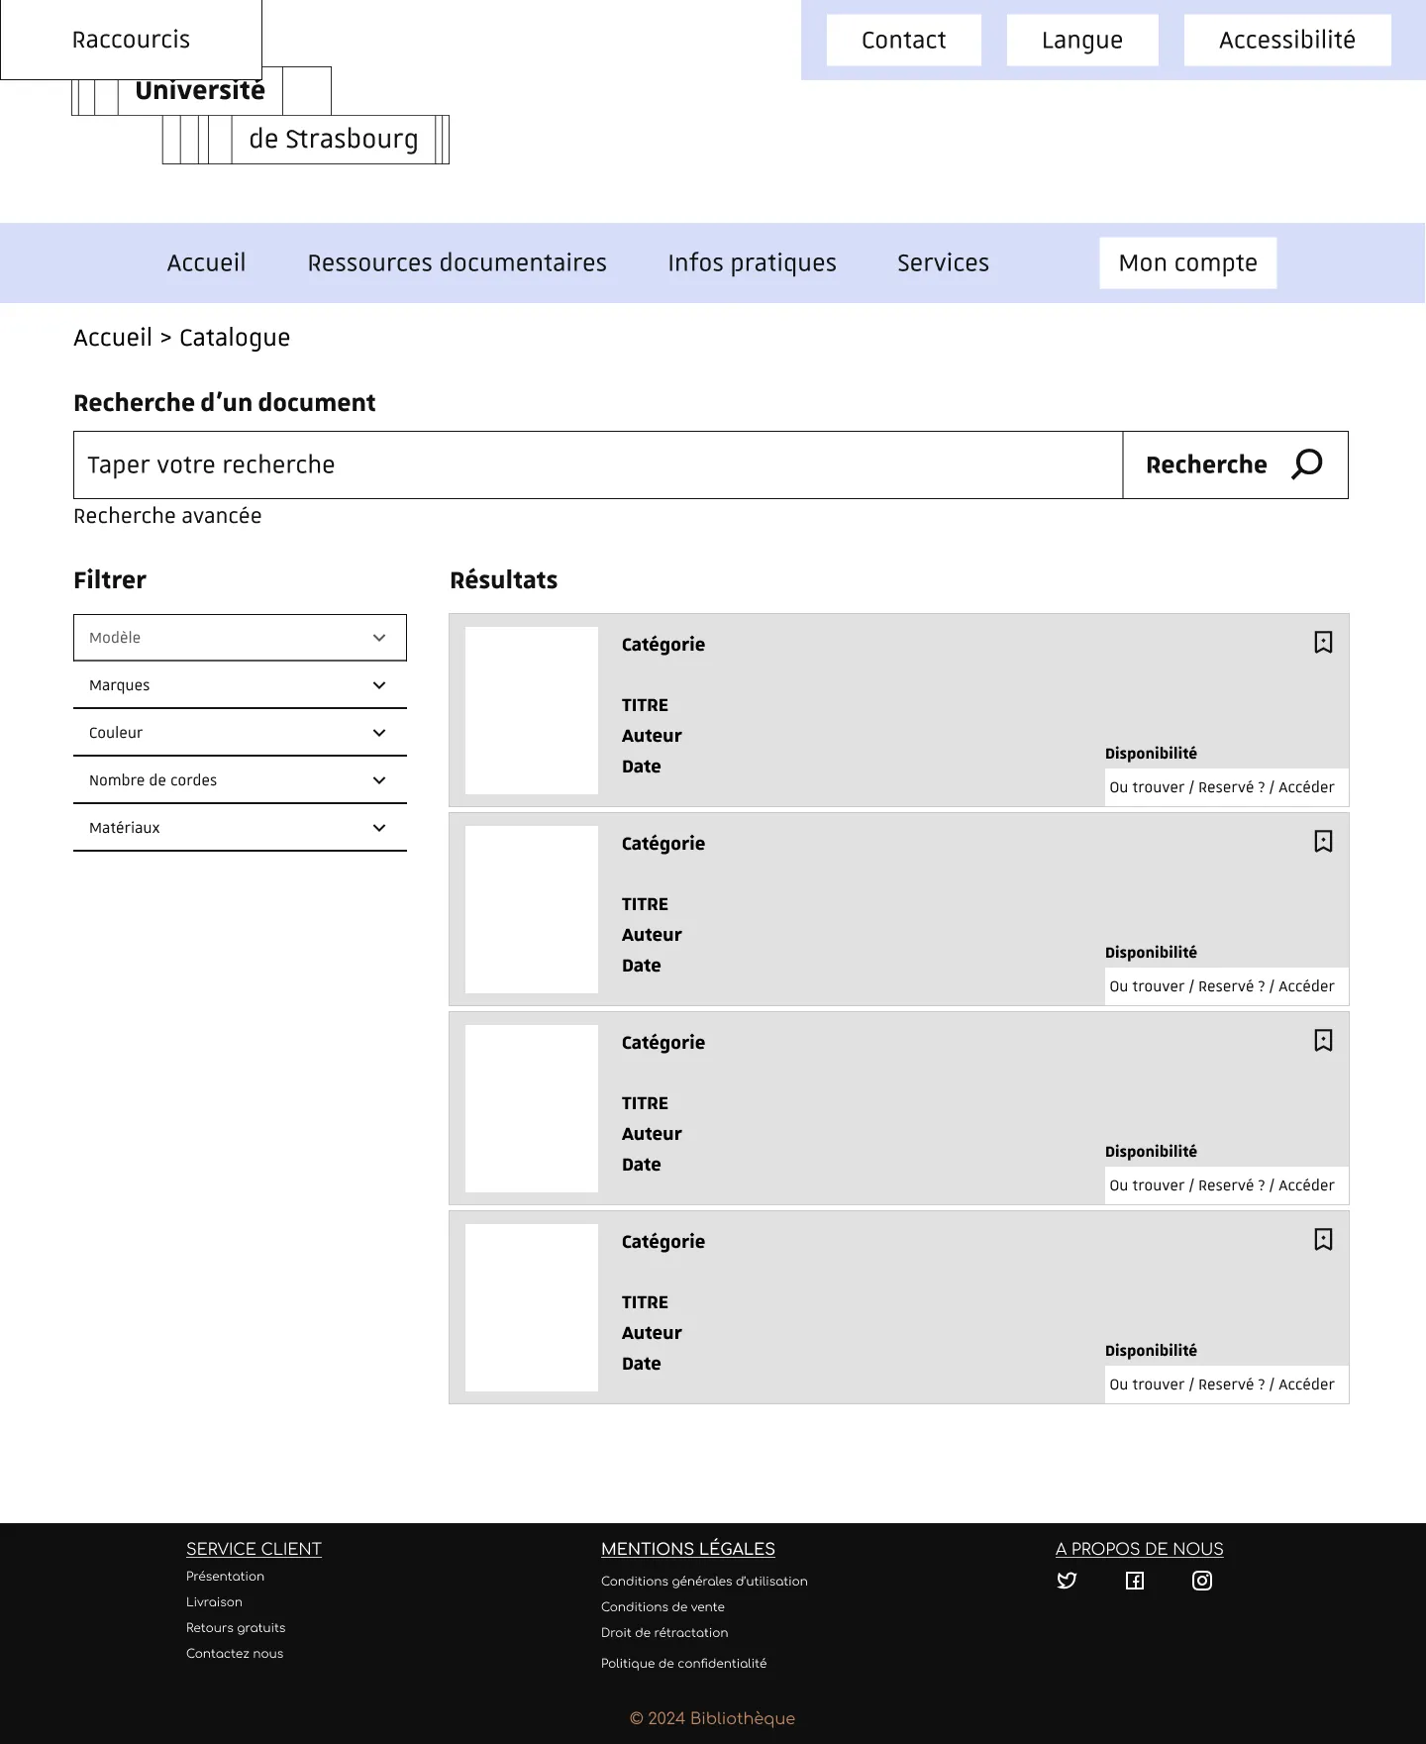Open Contactez nous footer link
Viewport: 1426px width, 1744px height.
coord(235,1653)
